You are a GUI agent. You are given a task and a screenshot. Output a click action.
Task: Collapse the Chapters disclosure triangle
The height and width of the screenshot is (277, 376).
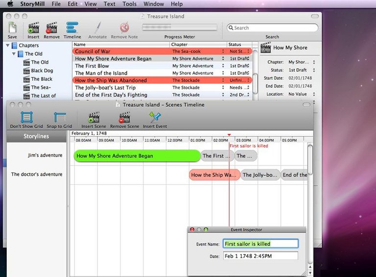point(8,45)
